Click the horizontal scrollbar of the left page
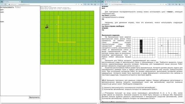Screen dimensions: 185x104 pyautogui.click(x=49, y=103)
